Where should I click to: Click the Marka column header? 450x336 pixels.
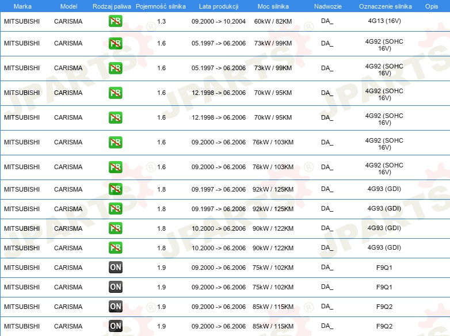(x=22, y=6)
